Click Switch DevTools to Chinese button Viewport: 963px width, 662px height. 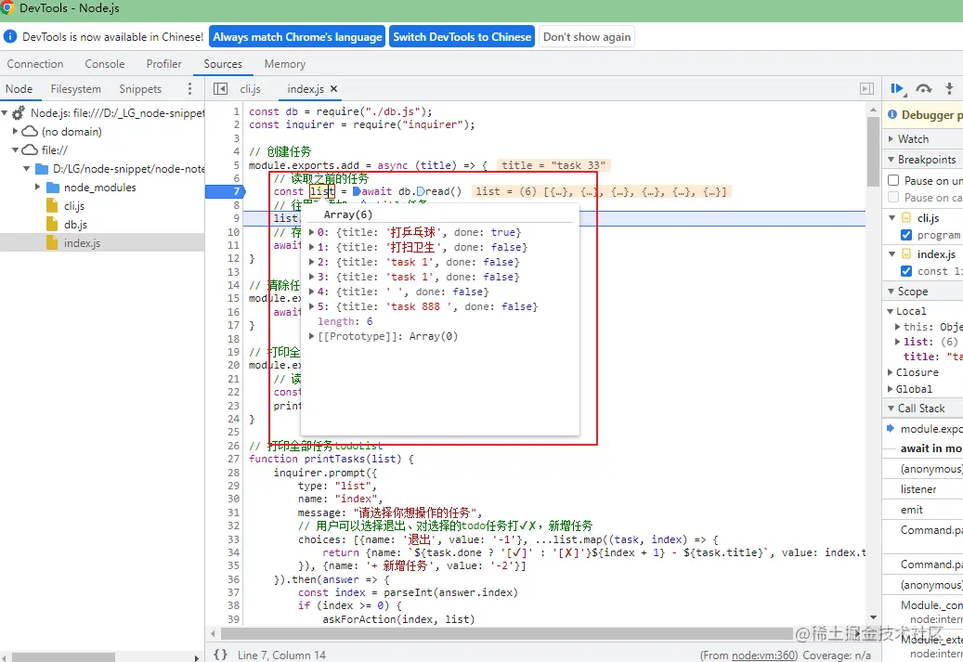(462, 37)
